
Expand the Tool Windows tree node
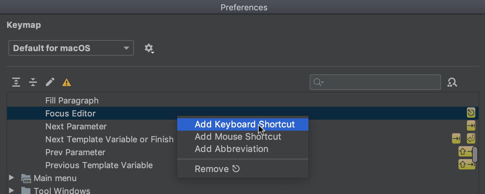tap(12, 190)
